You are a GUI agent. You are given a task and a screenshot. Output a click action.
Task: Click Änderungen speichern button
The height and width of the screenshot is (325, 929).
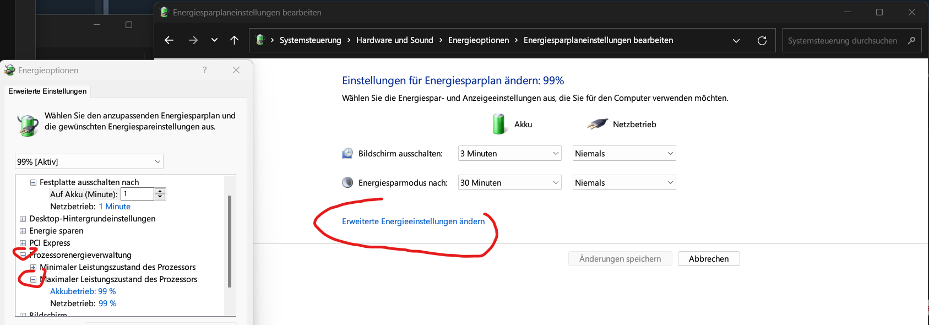(x=620, y=259)
